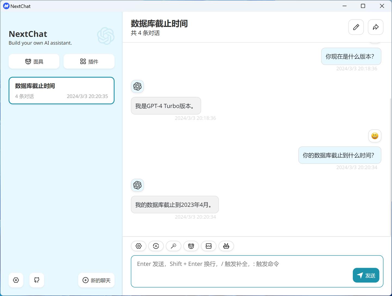Open settings from the bottom-left hexagon icon
The image size is (392, 296).
point(16,280)
